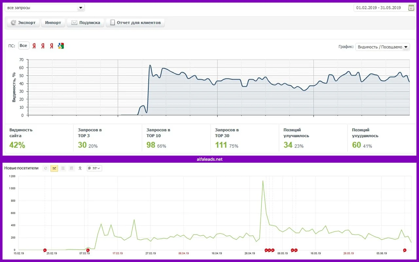Click the Импорт button
The height and width of the screenshot is (262, 419).
[53, 23]
